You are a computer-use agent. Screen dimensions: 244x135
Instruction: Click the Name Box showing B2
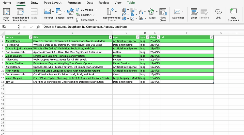tap(9, 27)
